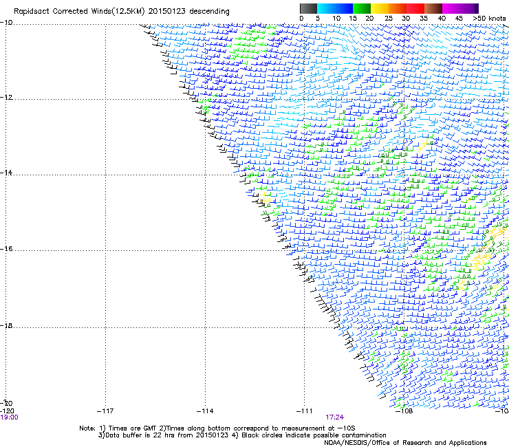Image resolution: width=509 pixels, height=447 pixels.
Task: Click the '20150123 descending' text in title
Action: [x=189, y=12]
